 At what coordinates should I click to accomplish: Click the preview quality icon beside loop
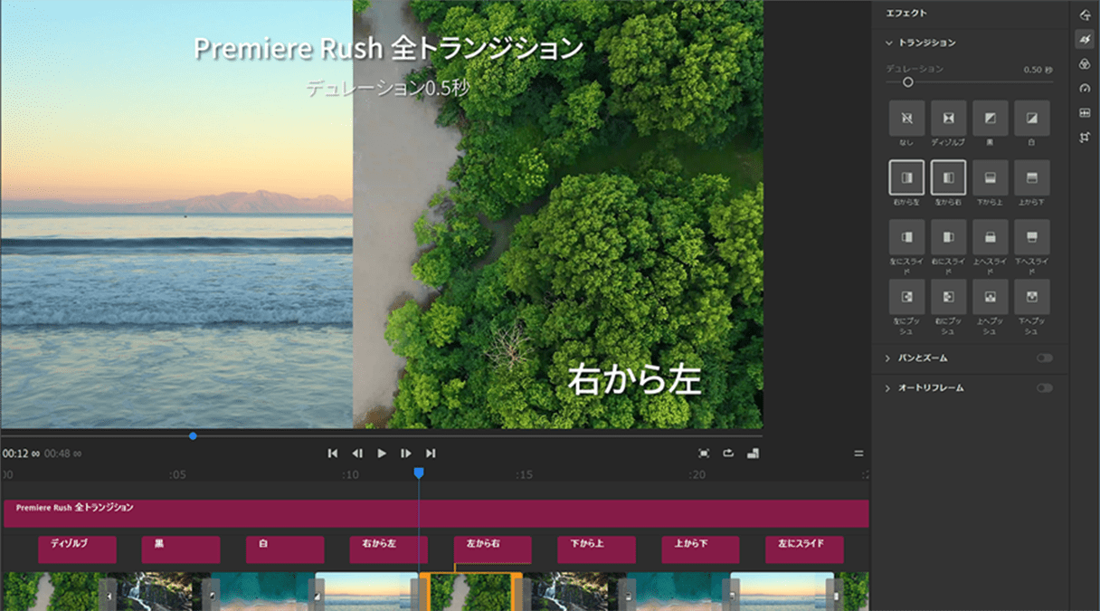click(753, 453)
